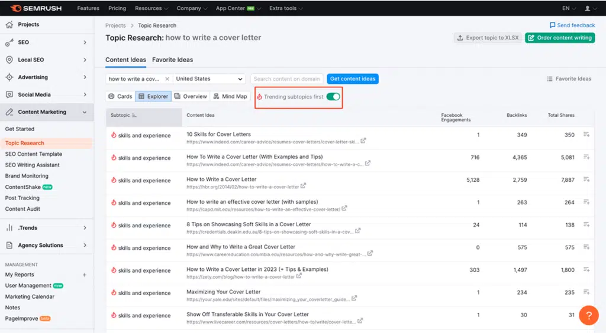Open SEO Content Template
Screen dimensions: 606x333
click(x=34, y=154)
